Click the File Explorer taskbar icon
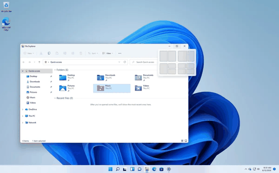The height and width of the screenshot is (173, 279). click(147, 169)
